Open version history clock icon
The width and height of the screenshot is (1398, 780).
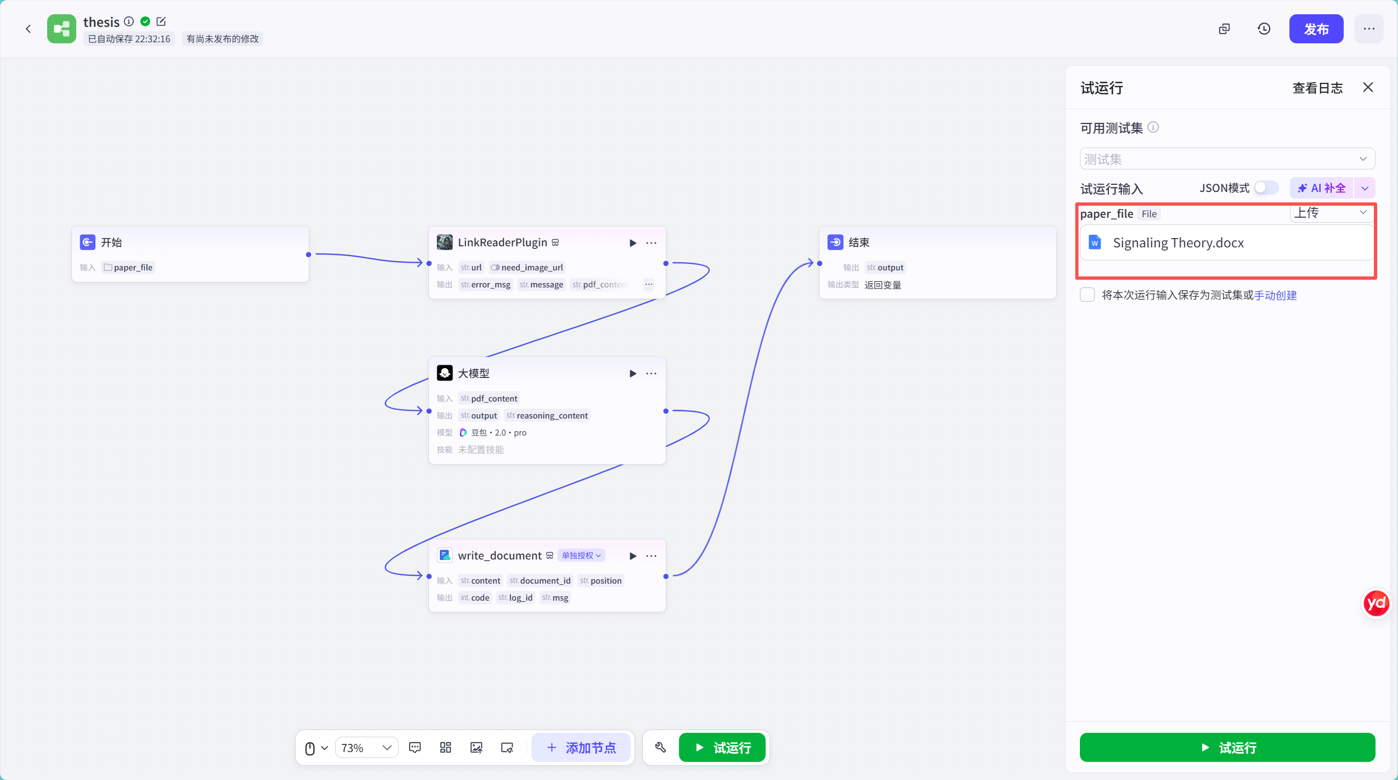coord(1264,29)
